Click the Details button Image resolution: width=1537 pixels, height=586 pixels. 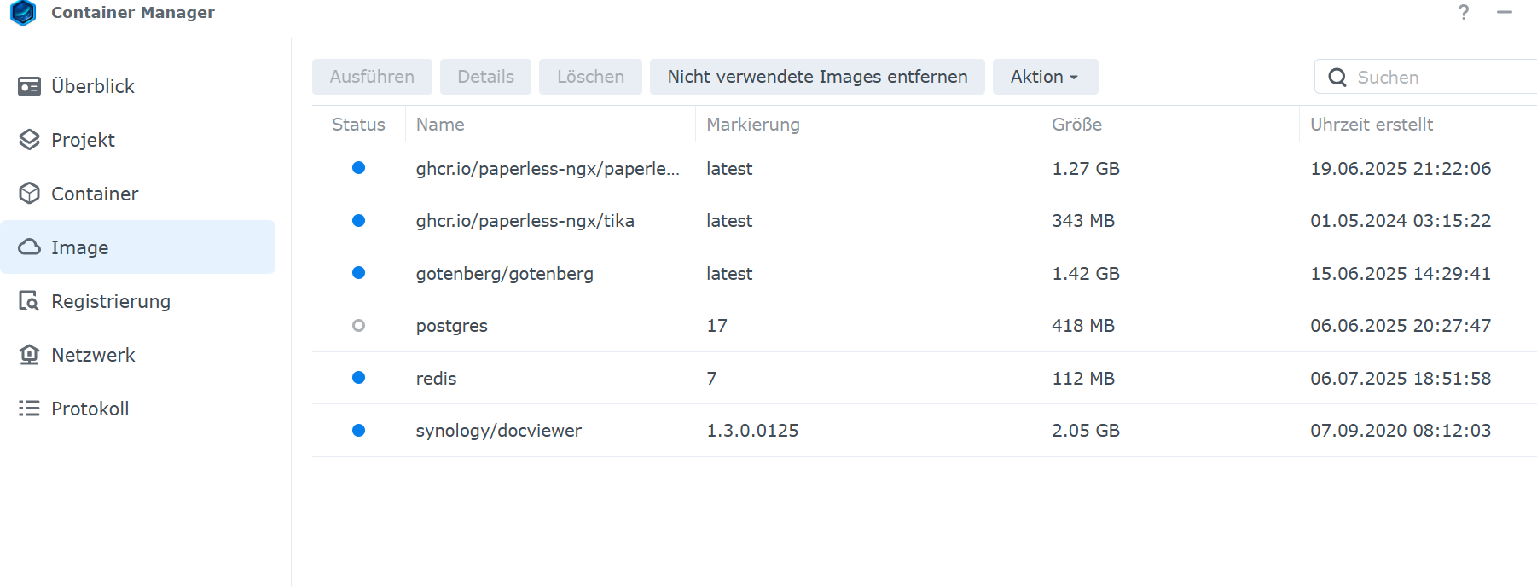(x=485, y=77)
